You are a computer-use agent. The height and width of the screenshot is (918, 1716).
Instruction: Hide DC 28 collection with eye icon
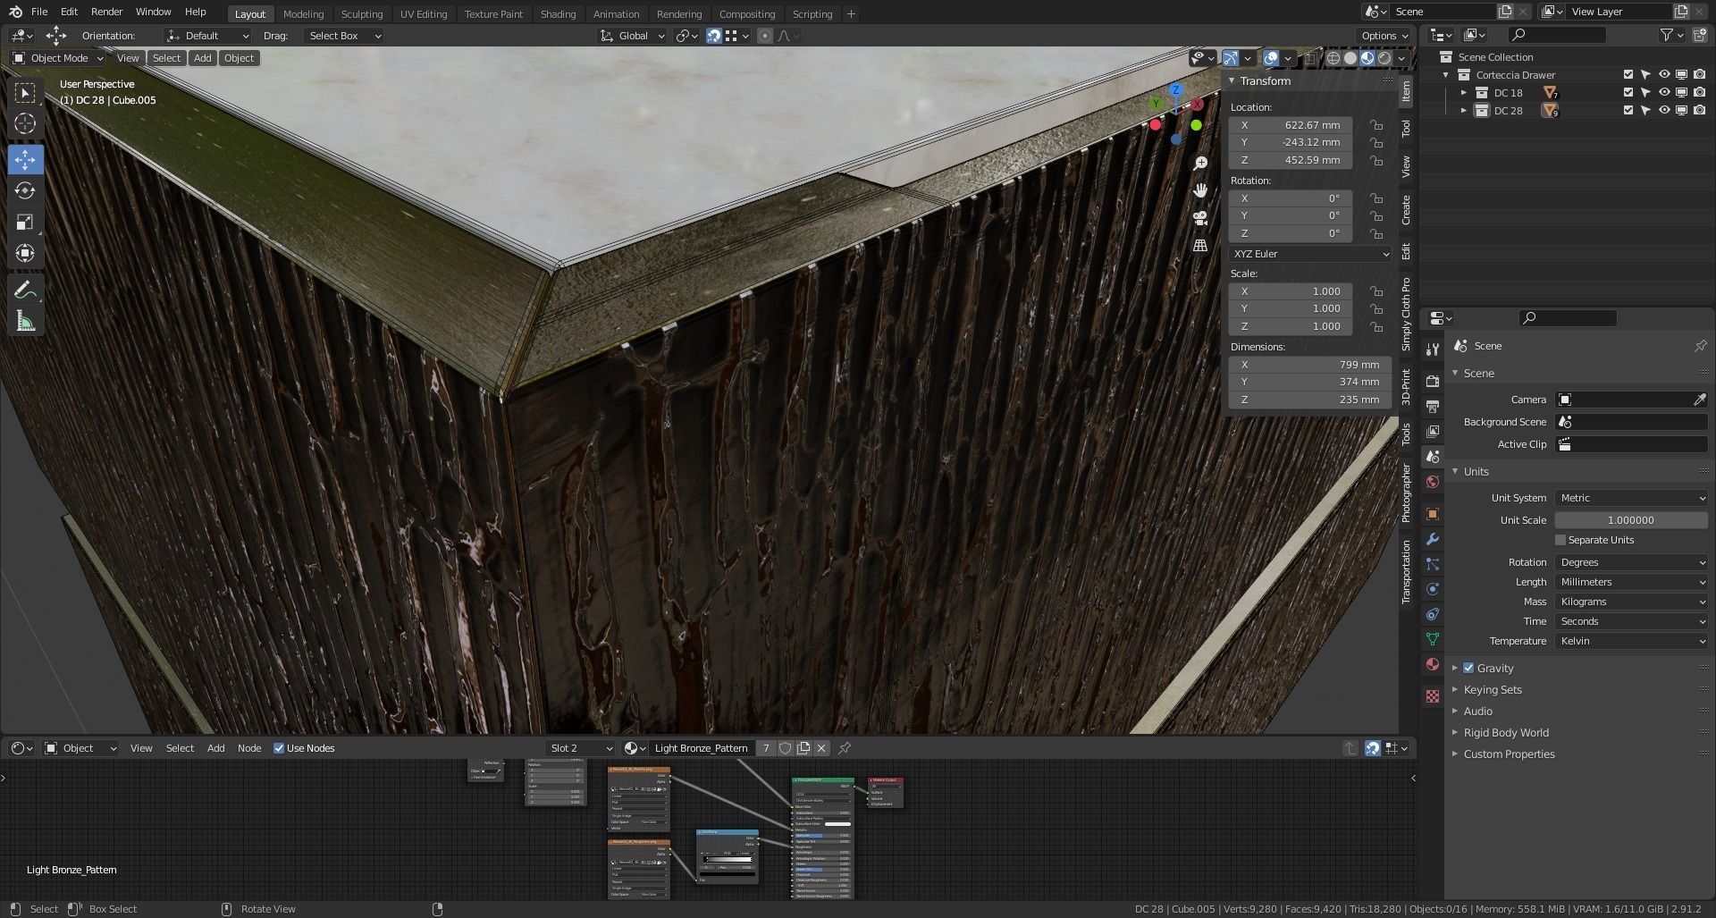(1664, 111)
